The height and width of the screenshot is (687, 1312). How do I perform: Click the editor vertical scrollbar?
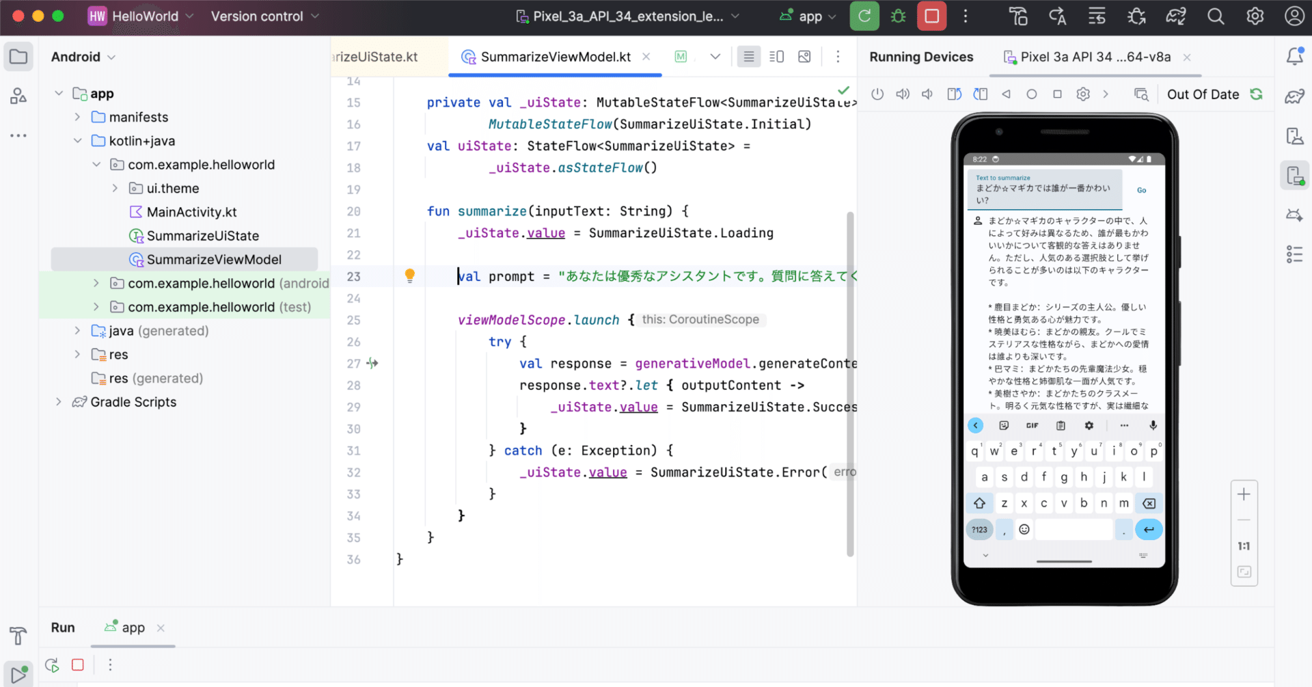point(849,383)
